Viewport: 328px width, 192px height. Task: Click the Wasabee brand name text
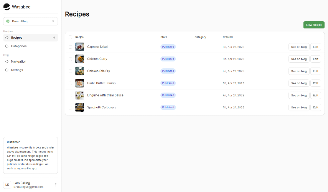21,7
